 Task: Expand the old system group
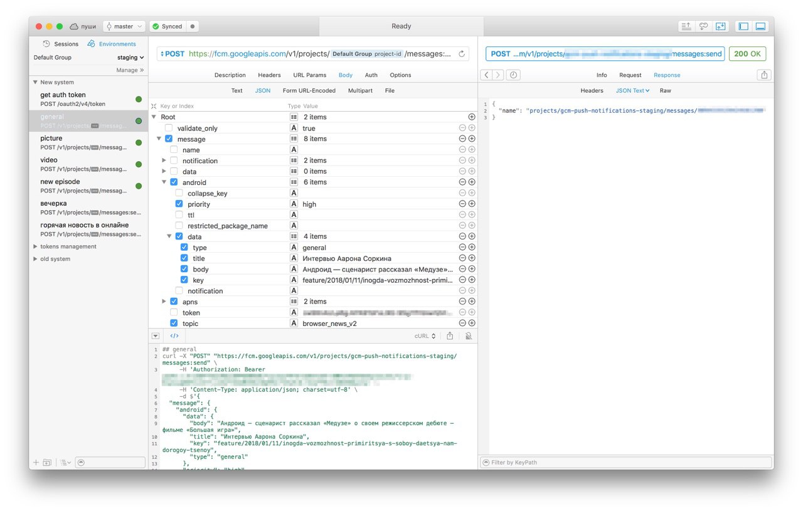click(35, 259)
